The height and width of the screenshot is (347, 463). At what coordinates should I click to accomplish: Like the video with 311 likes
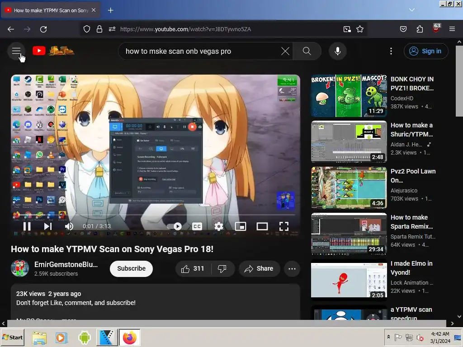193,268
